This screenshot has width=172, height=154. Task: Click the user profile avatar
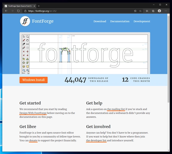click(x=159, y=11)
